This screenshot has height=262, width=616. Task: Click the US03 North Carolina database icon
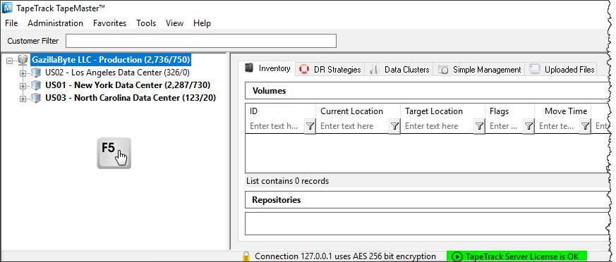pos(36,98)
